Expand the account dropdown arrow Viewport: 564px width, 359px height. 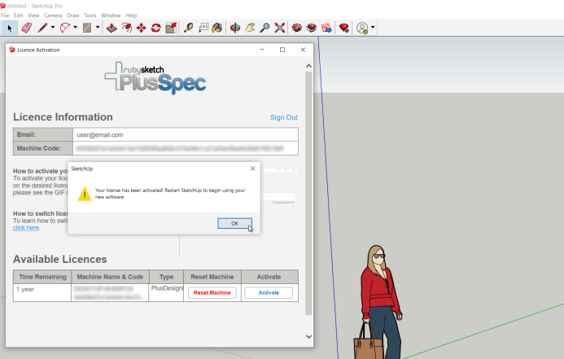pos(373,28)
